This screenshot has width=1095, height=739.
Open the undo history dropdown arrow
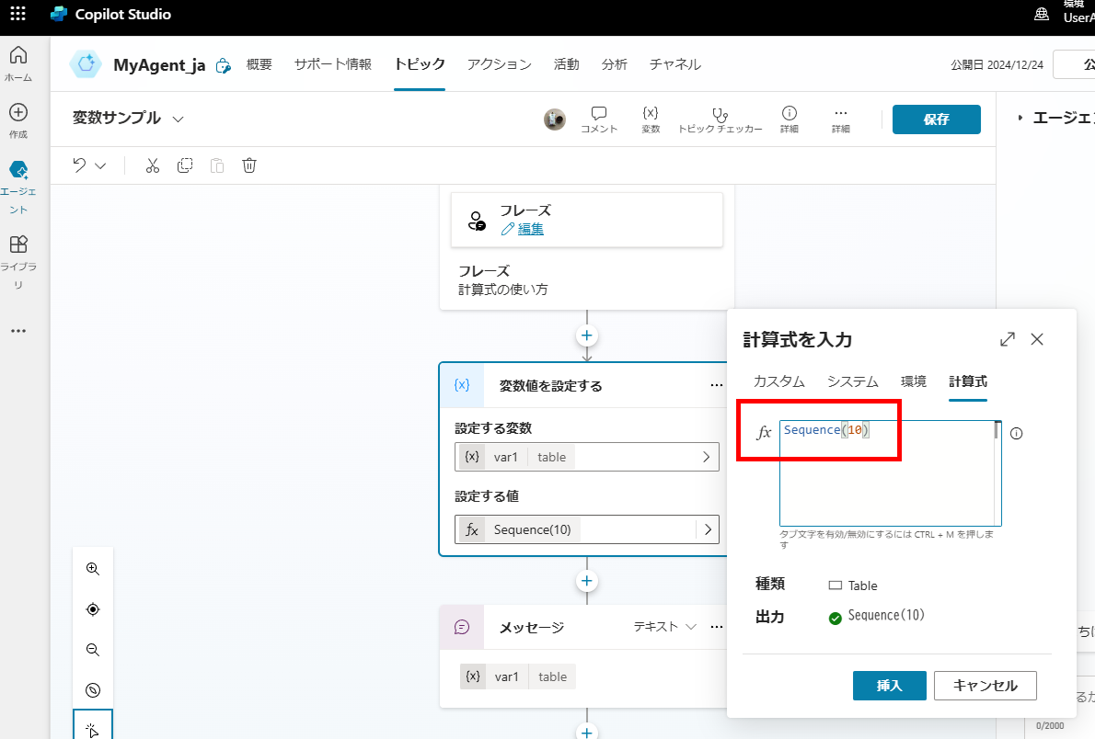[x=100, y=165]
